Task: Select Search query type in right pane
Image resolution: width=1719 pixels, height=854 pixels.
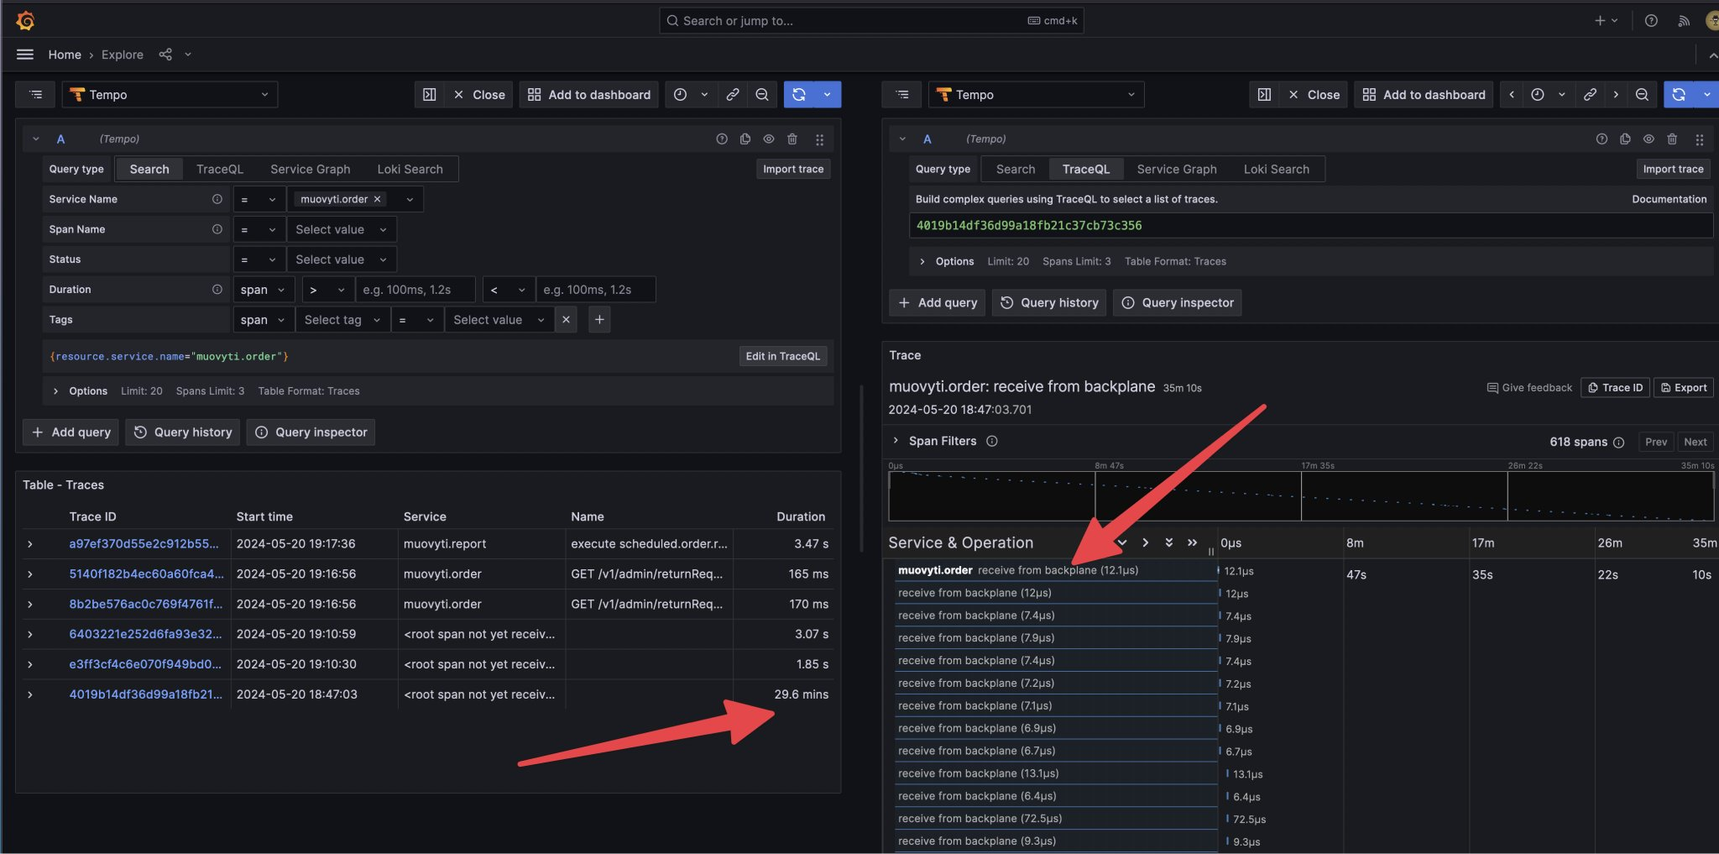Action: 1016,170
